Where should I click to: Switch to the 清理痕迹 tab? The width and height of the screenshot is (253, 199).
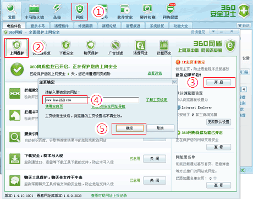pyautogui.click(x=133, y=26)
